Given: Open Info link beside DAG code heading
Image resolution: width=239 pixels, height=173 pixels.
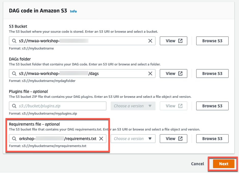Looking at the screenshot, I should click(x=73, y=11).
